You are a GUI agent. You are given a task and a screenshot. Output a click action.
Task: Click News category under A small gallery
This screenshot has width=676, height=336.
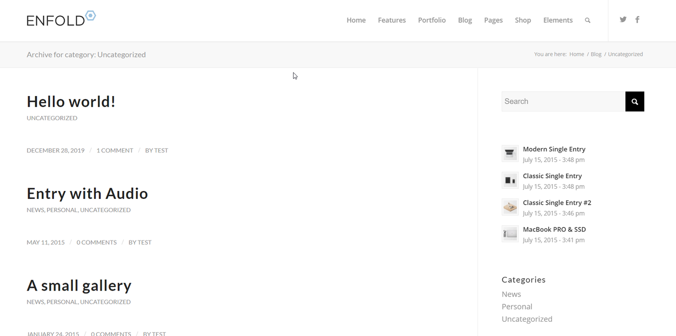click(x=35, y=302)
